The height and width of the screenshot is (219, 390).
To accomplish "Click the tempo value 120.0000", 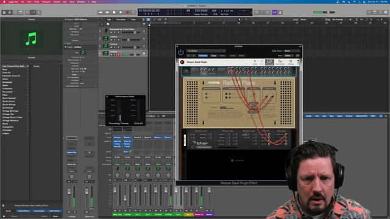I will click(200, 11).
